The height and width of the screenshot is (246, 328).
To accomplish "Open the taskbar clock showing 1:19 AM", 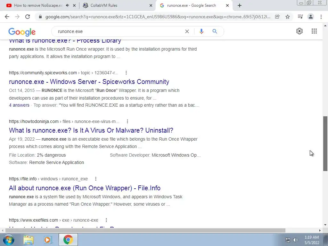I will [x=312, y=240].
